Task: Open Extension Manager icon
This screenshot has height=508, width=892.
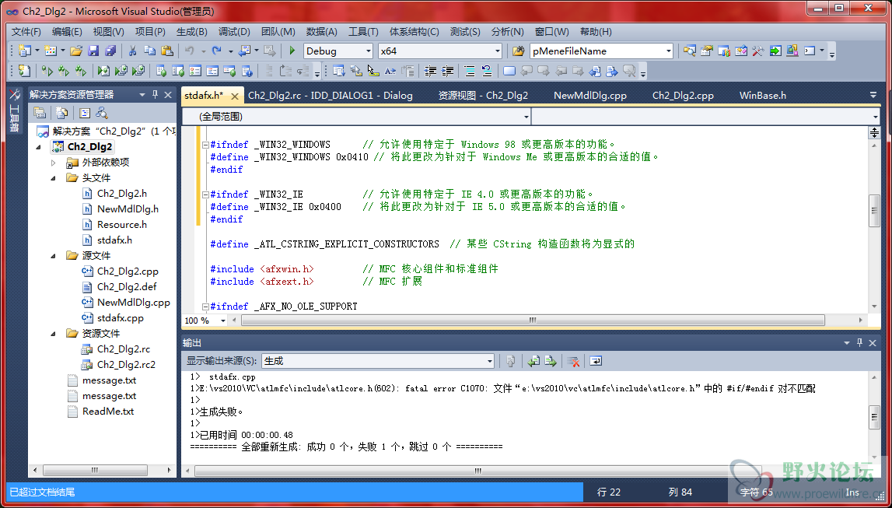Action: tap(792, 51)
